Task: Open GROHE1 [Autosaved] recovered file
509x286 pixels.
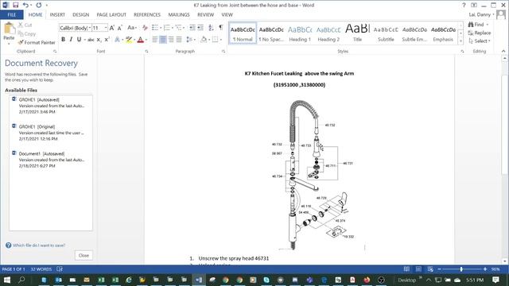Action: click(51, 106)
